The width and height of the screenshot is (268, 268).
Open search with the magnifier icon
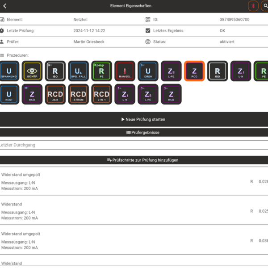click(x=265, y=6)
